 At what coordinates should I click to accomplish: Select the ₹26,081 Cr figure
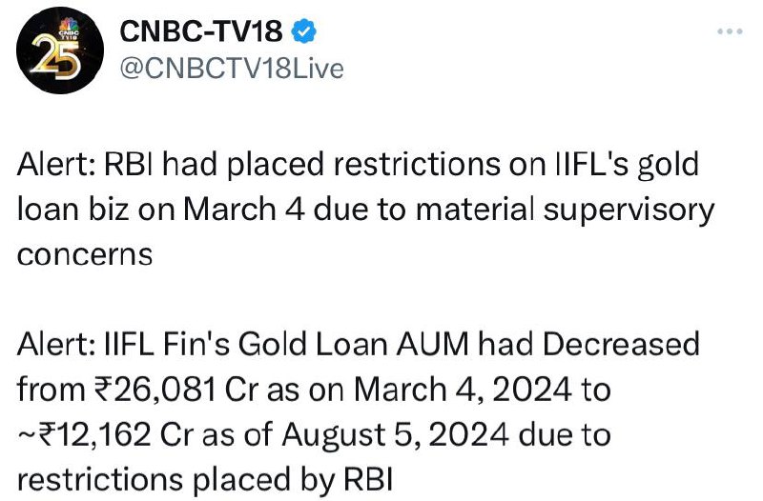[x=175, y=390]
